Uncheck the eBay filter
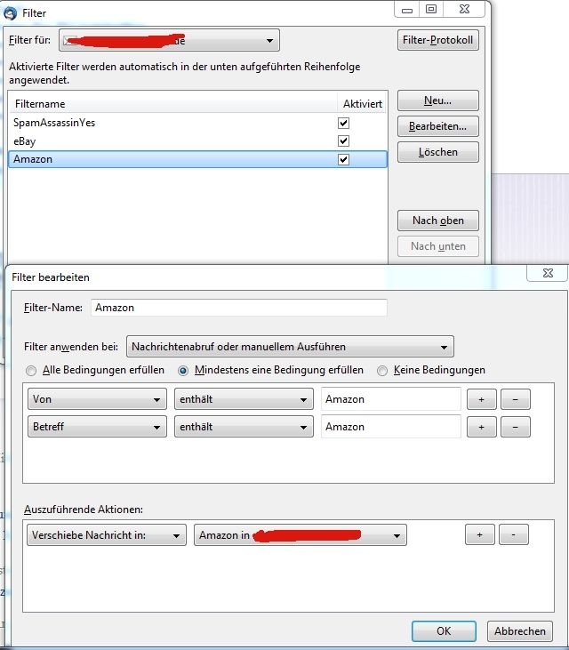Viewport: 569px width, 650px height. click(x=344, y=141)
